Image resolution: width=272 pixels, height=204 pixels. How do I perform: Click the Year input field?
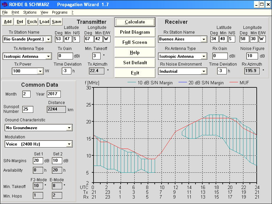(x=54, y=94)
